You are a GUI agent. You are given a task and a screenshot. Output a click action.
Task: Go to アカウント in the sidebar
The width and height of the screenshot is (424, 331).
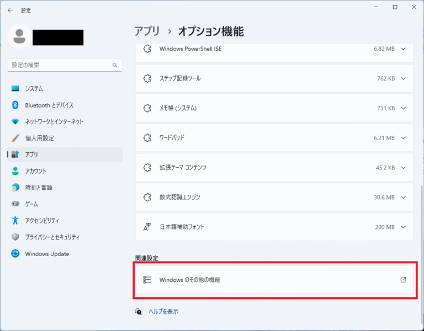point(35,171)
